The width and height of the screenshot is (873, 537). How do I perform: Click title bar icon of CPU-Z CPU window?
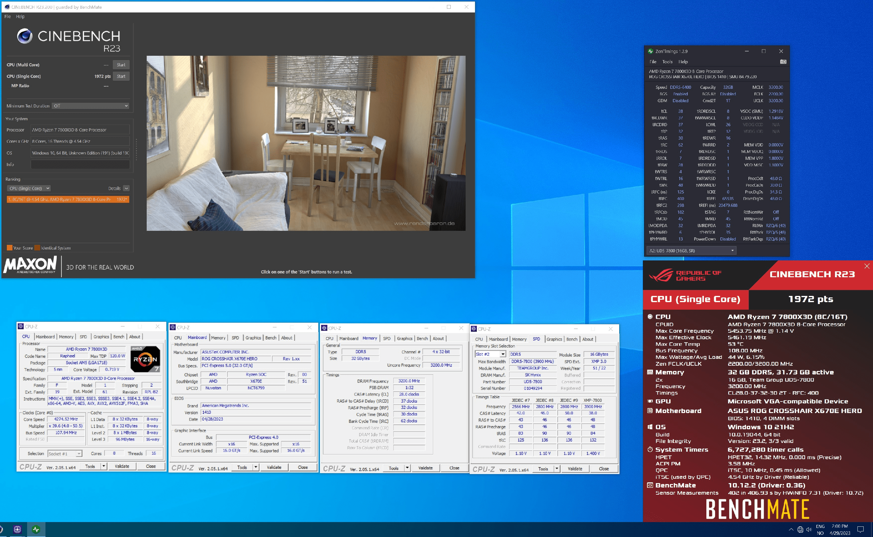click(21, 326)
